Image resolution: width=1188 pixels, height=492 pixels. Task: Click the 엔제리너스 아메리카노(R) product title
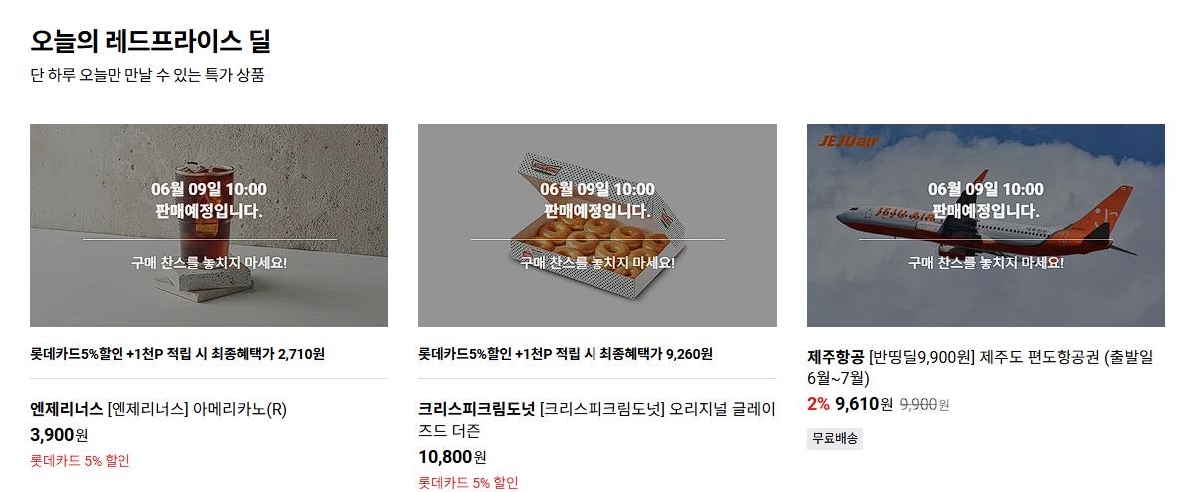pos(158,410)
